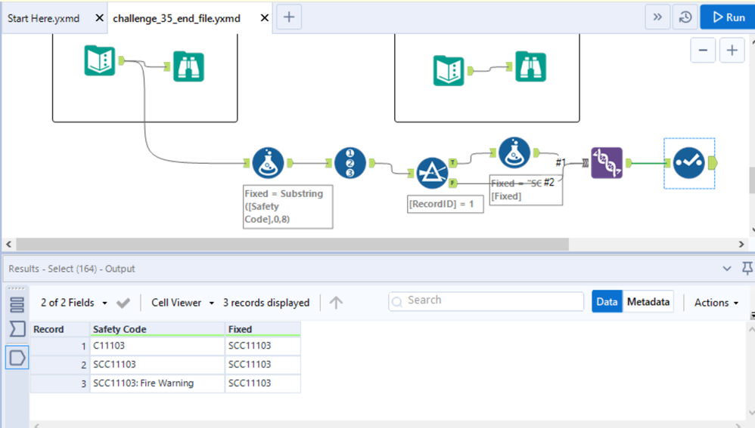Click the Union tool icon
This screenshot has height=428, width=755.
607,163
